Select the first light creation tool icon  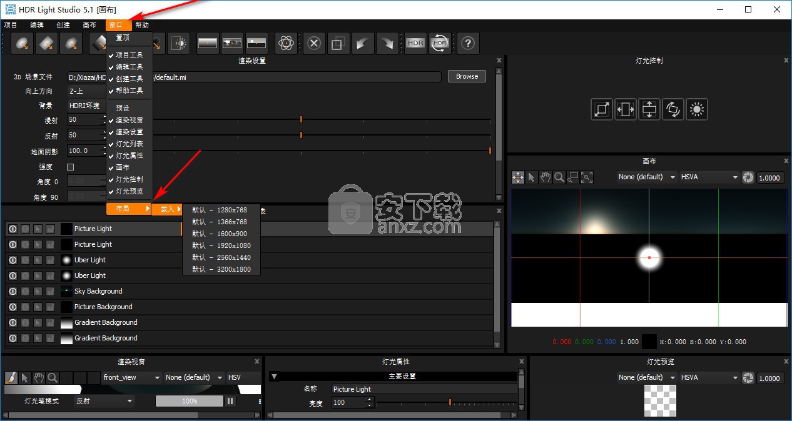[23, 43]
